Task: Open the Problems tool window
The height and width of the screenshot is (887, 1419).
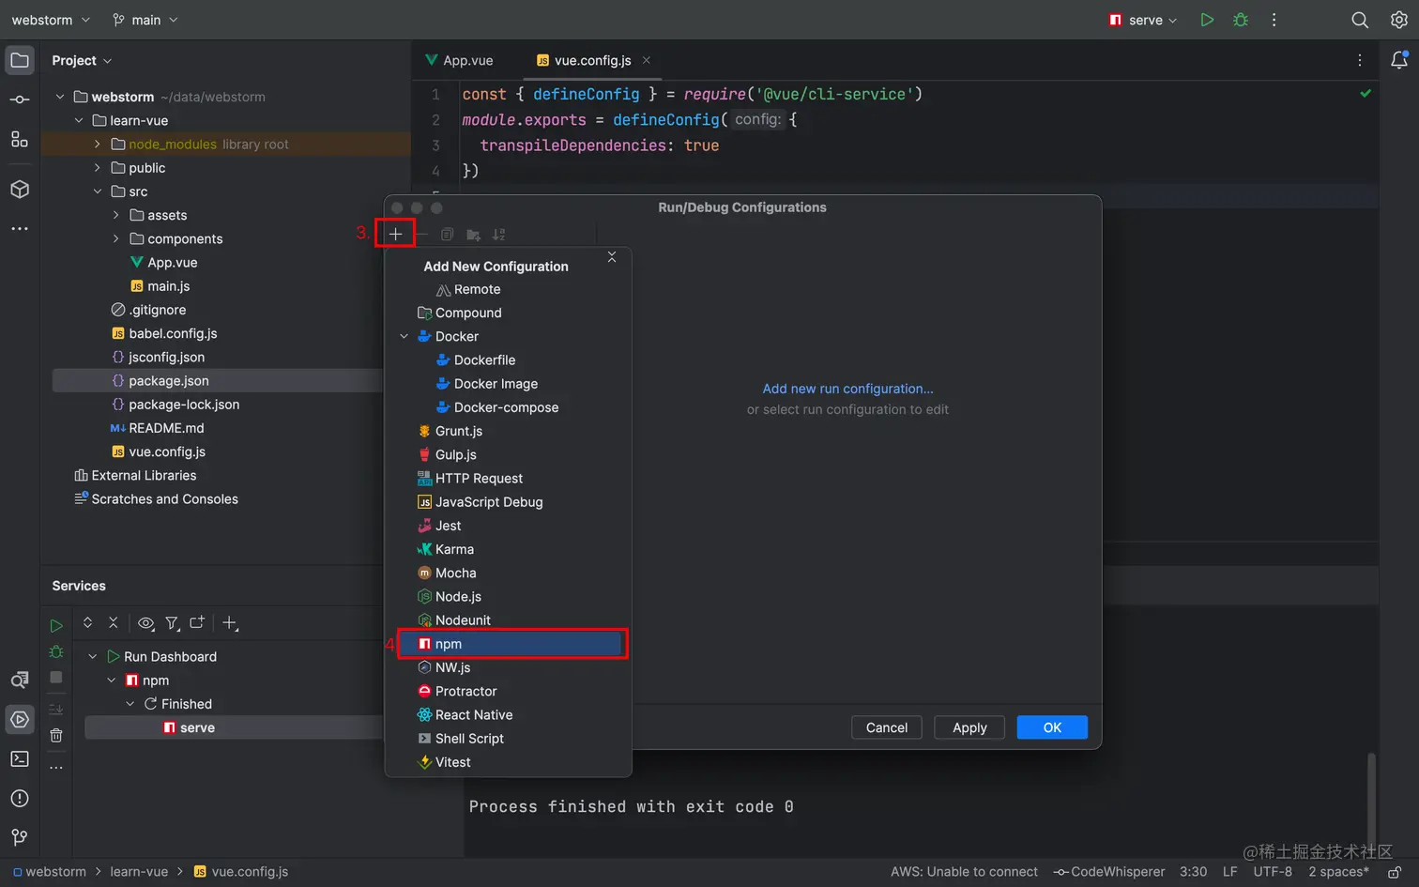Action: pos(20,798)
